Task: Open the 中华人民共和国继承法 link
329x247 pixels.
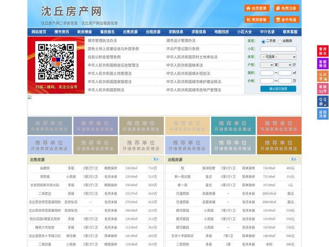Action: 185,65
